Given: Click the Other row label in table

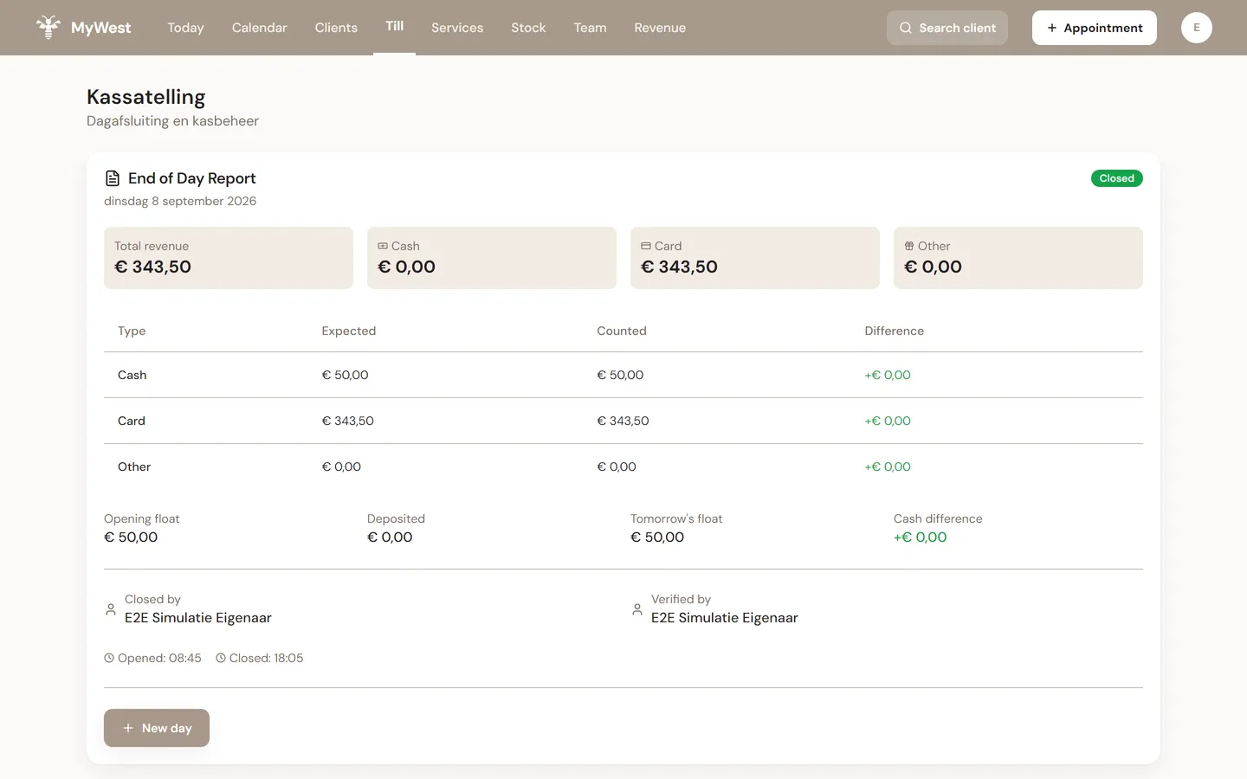Looking at the screenshot, I should [134, 467].
